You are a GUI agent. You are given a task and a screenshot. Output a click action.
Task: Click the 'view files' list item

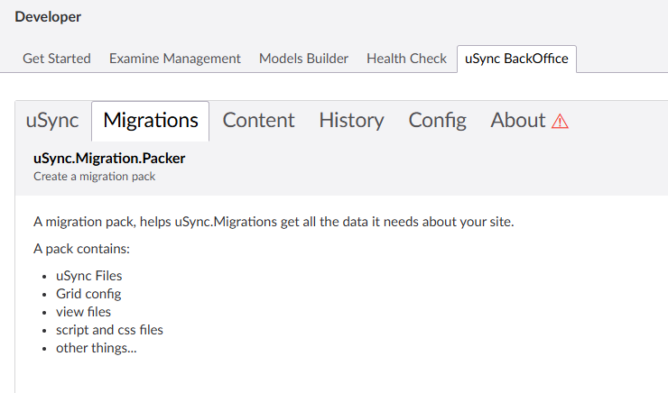tap(83, 312)
